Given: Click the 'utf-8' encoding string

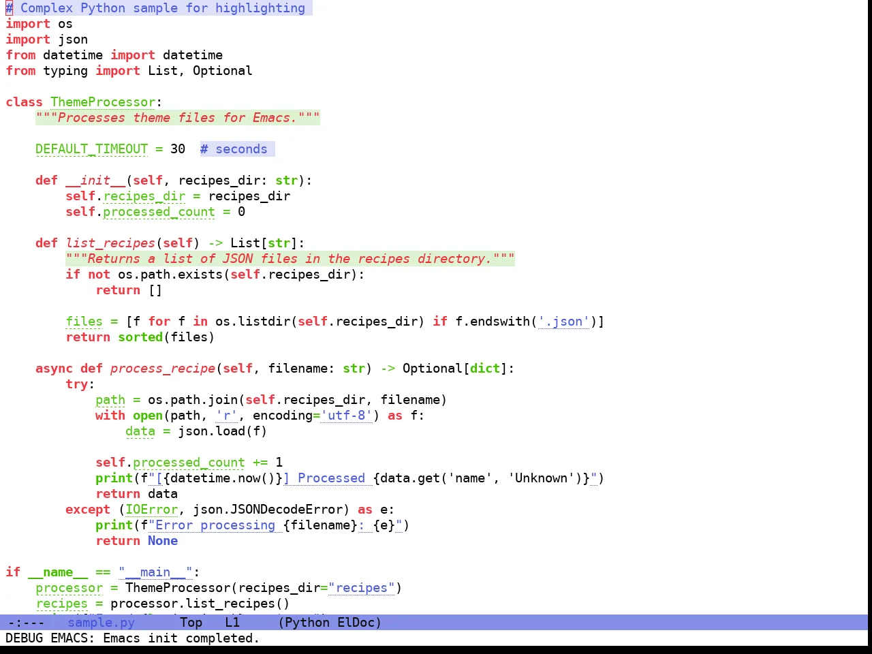Looking at the screenshot, I should tap(346, 416).
